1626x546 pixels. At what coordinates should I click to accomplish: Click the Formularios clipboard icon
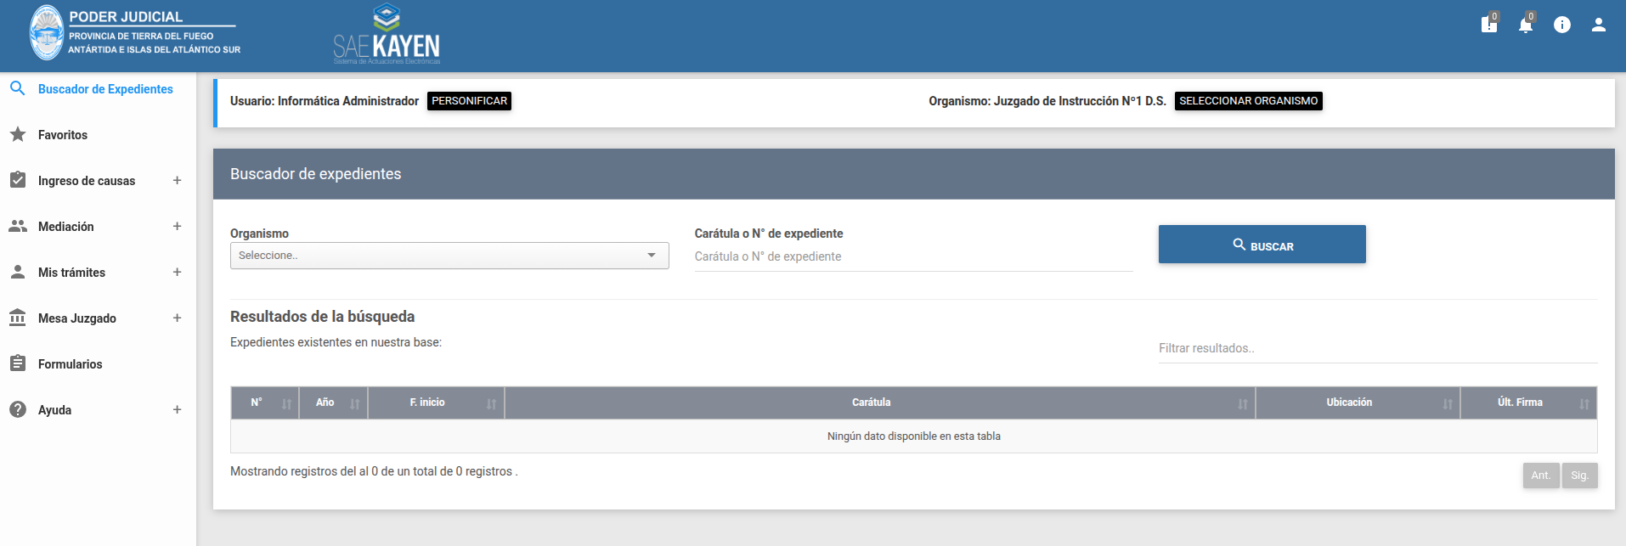[18, 363]
